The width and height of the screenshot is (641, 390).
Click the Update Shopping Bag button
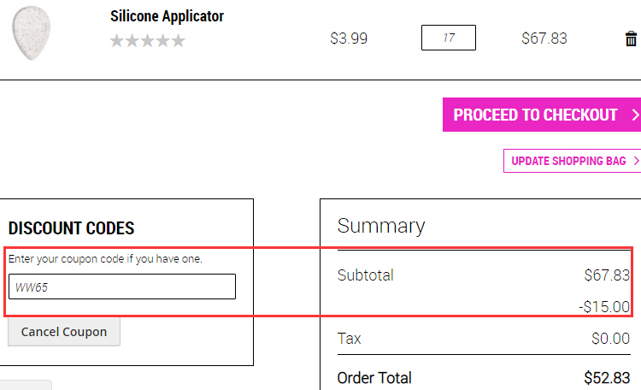[x=573, y=161]
